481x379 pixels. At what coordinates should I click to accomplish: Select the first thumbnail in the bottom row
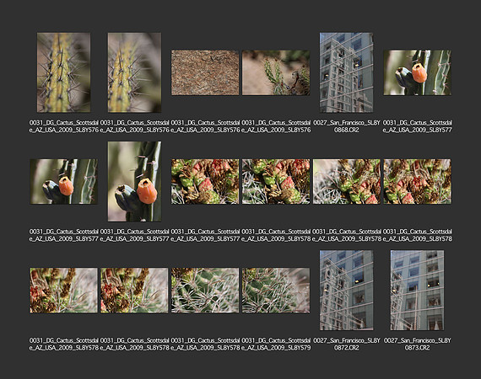64,291
